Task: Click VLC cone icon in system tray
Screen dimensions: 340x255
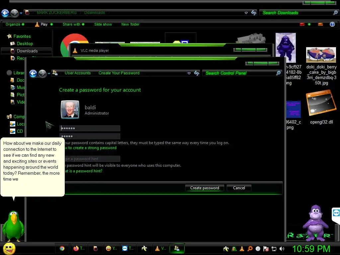Action: 242,249
